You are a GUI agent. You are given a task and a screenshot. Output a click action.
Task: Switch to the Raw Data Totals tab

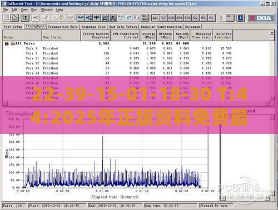click(123, 27)
